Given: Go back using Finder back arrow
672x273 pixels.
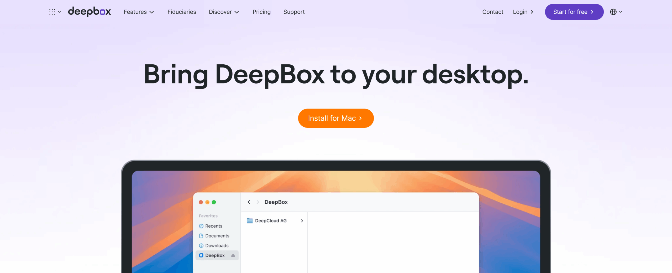Looking at the screenshot, I should click(x=249, y=202).
